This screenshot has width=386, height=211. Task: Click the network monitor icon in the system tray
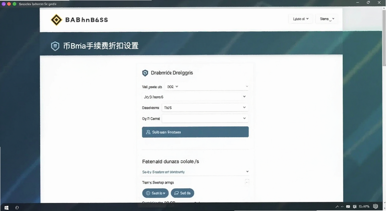355,207
